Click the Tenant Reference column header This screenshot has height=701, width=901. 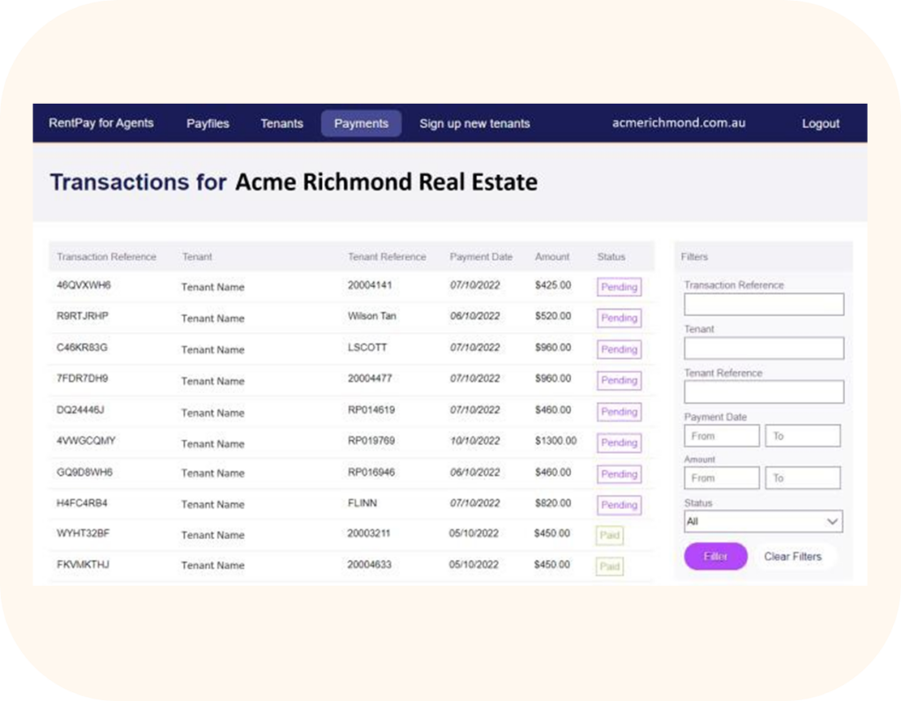point(387,257)
